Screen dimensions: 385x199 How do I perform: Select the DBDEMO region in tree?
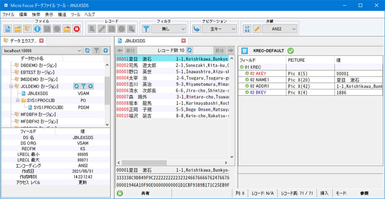point(38,65)
